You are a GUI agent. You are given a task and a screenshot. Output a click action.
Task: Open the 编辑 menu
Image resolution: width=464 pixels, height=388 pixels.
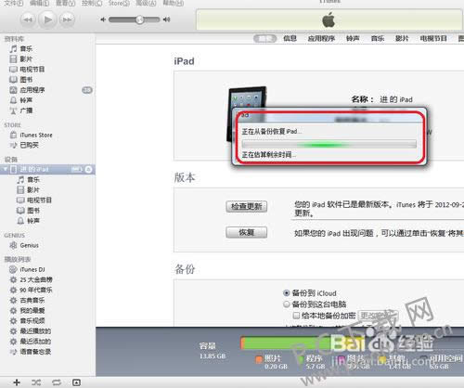coord(40,3)
